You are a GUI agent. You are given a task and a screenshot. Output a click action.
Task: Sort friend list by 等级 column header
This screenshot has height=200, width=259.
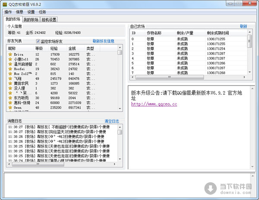[x=41, y=48]
